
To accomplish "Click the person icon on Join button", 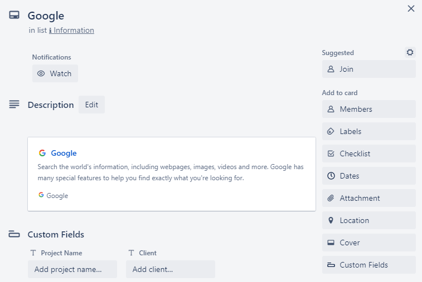I will [331, 69].
